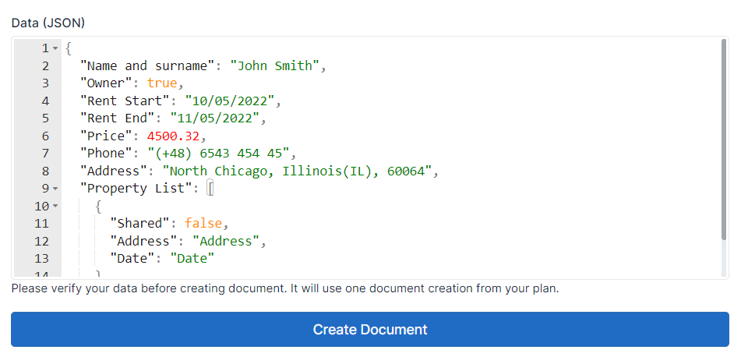The width and height of the screenshot is (741, 357).
Task: Click the Create Document button
Action: [370, 329]
